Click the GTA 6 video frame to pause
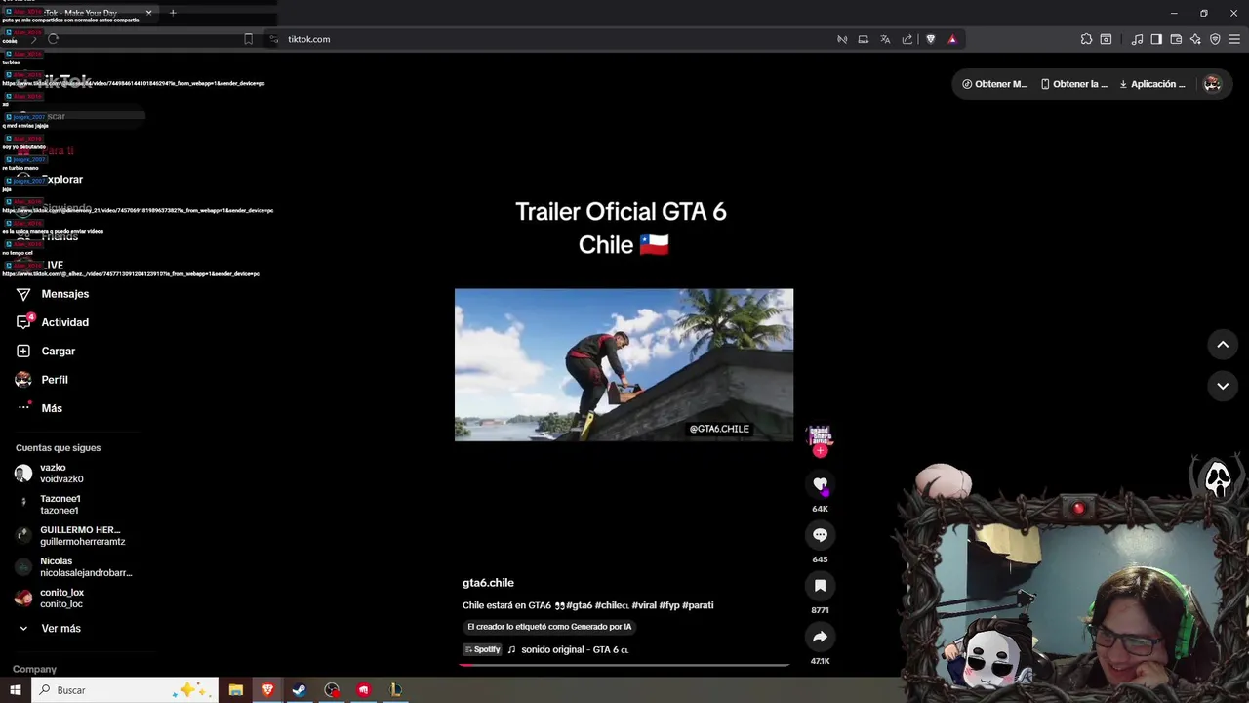1249x703 pixels. tap(624, 364)
